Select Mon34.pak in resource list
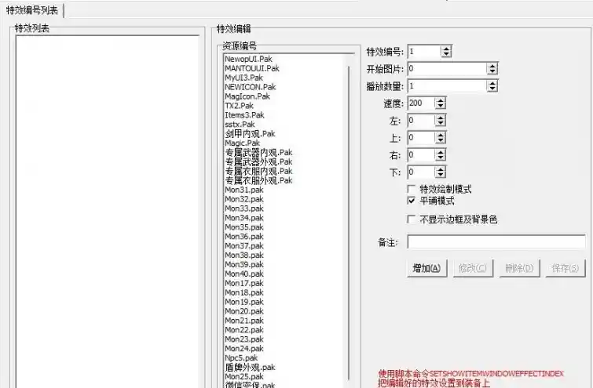Image resolution: width=593 pixels, height=388 pixels. [x=244, y=218]
